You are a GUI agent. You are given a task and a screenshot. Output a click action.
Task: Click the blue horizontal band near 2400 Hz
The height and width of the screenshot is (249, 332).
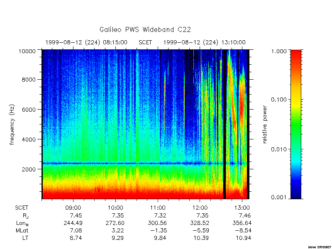(x=144, y=164)
